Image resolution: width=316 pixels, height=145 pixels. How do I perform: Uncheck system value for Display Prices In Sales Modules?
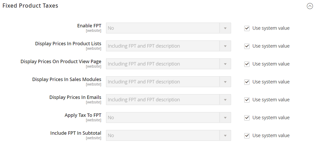point(247,82)
